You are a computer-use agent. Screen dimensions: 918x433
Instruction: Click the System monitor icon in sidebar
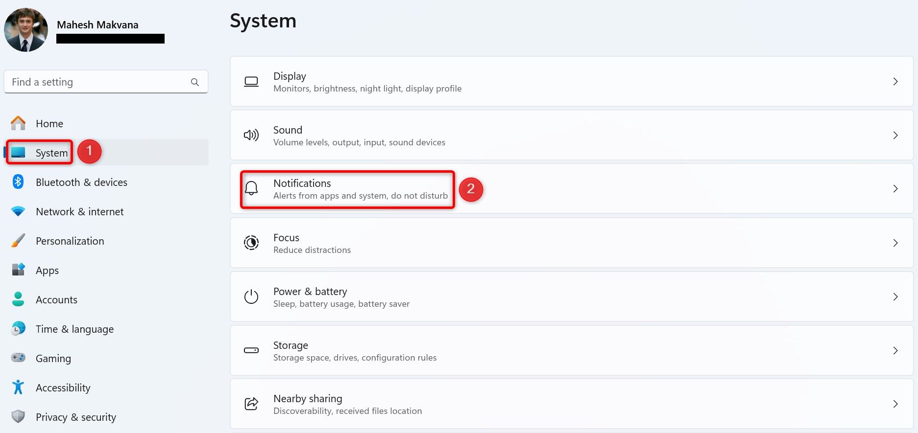[x=18, y=153]
